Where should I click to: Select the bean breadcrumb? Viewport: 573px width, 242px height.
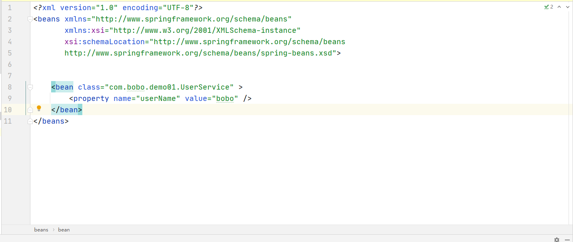pyautogui.click(x=64, y=230)
